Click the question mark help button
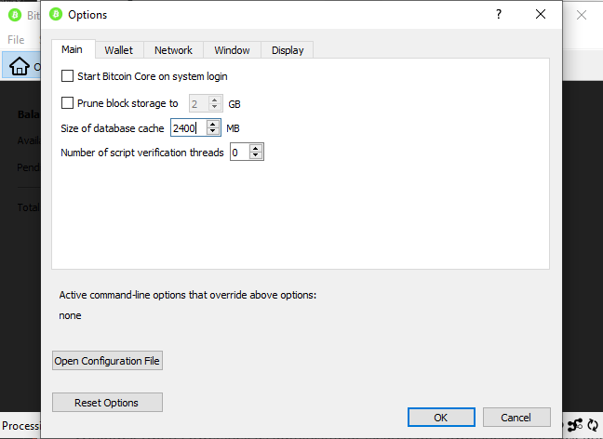 point(499,15)
